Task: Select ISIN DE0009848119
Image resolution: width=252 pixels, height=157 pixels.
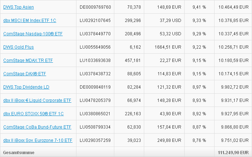Action: point(95,87)
